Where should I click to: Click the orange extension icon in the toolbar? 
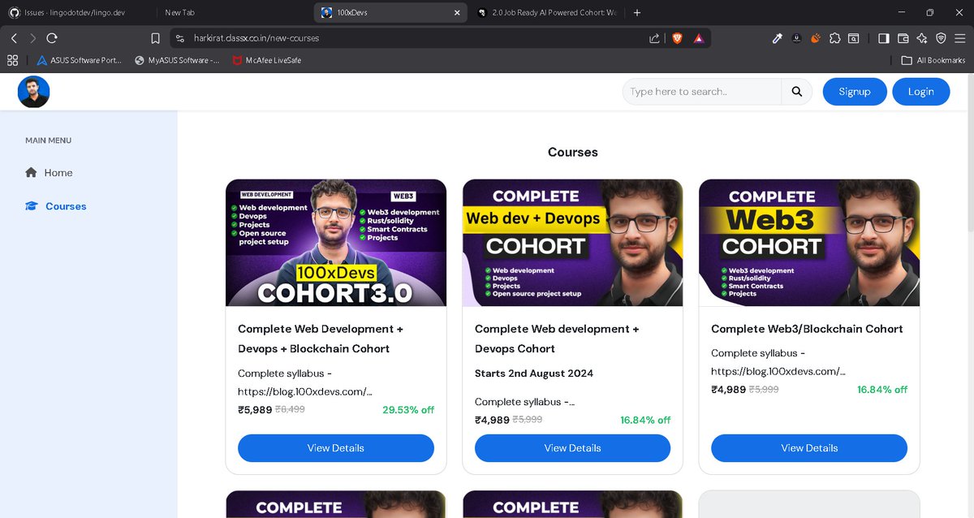tap(816, 38)
